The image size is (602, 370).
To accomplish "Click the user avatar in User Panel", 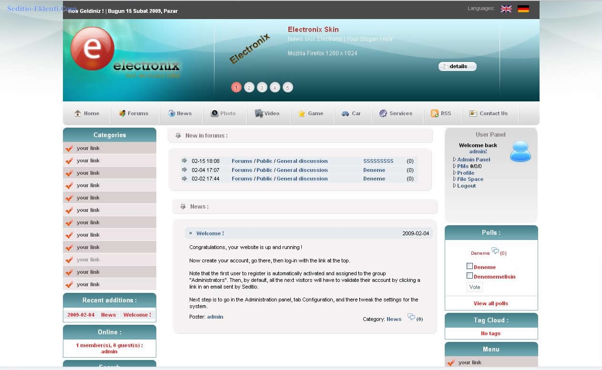I will point(520,151).
